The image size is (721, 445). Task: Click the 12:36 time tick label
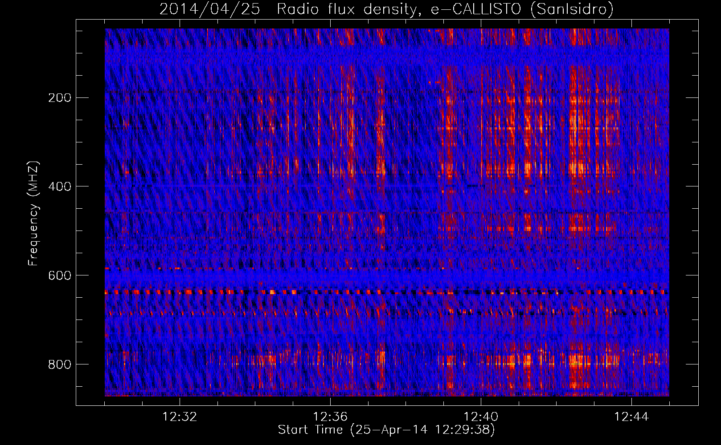point(330,417)
